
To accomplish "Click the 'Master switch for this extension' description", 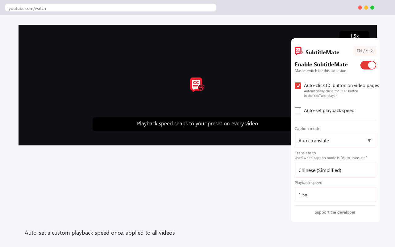I will [x=320, y=71].
